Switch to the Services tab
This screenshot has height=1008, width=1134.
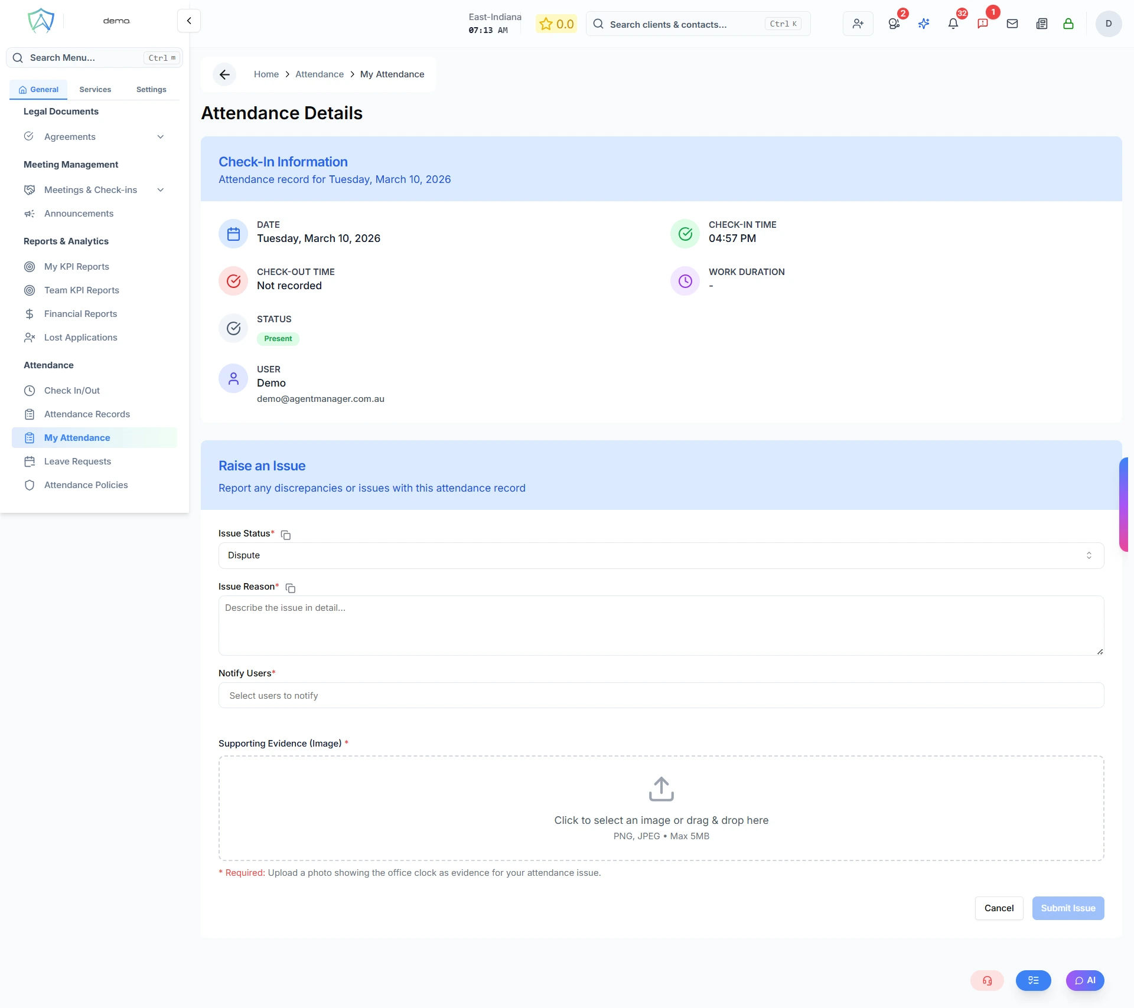click(95, 90)
